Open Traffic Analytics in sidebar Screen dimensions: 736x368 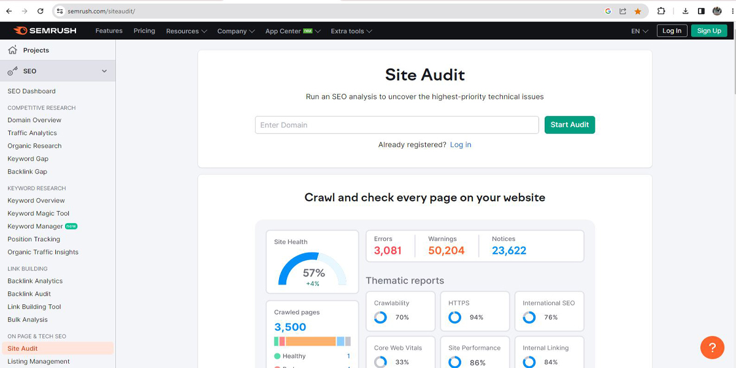tap(32, 133)
